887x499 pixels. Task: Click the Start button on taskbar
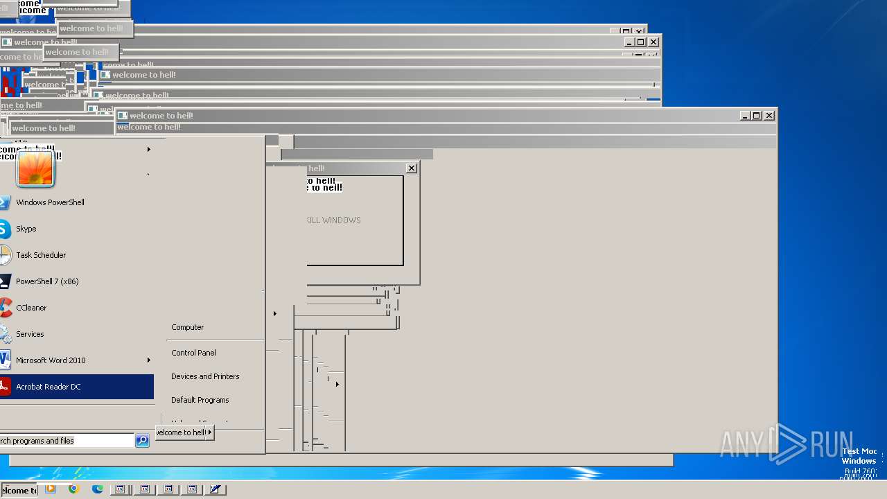[19, 490]
